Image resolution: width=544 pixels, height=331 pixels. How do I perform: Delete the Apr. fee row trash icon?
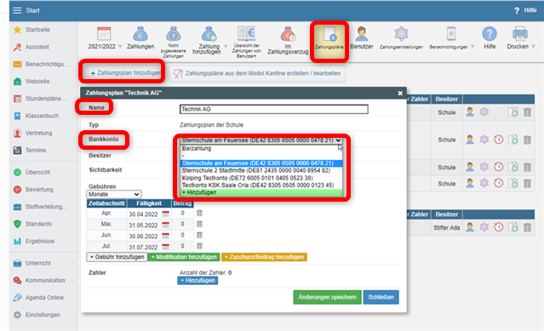pos(199,214)
